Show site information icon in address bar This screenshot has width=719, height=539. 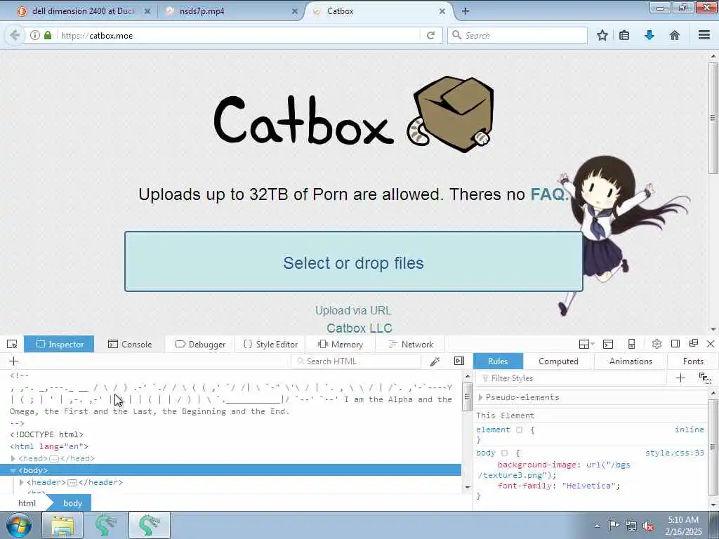coord(35,35)
